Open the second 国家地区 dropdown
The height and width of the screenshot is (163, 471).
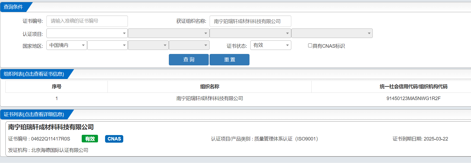click(108, 45)
